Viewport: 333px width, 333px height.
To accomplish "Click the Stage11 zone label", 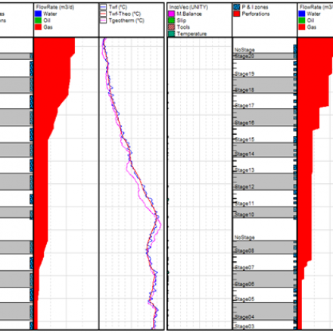I will (x=244, y=204).
